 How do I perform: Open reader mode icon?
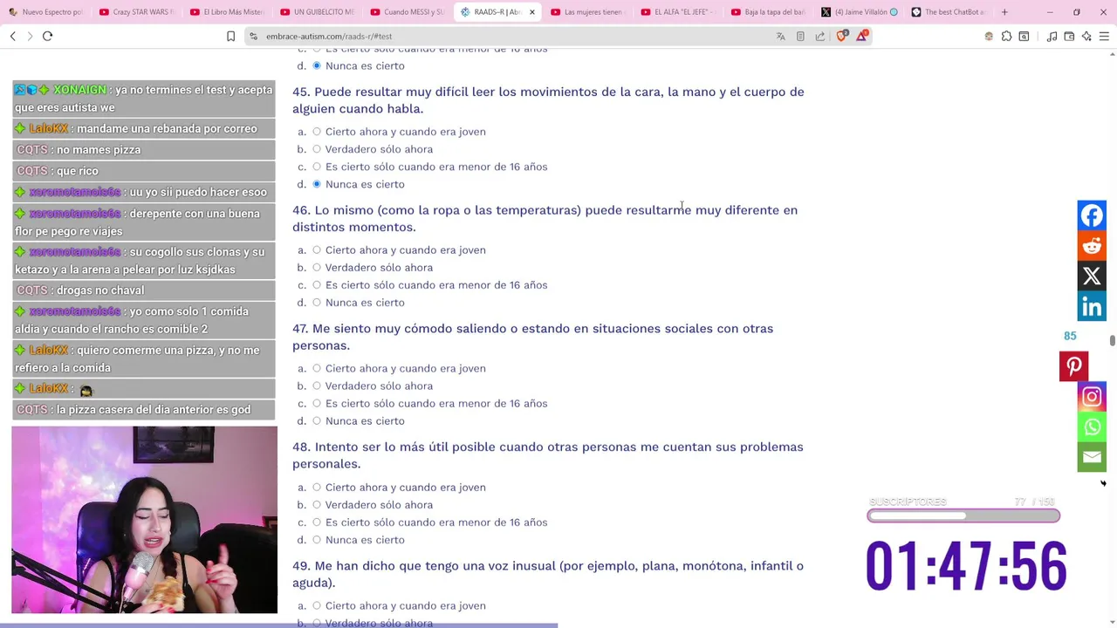[800, 36]
